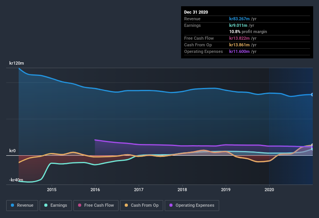Jump to the 2019 axis label
319x218 pixels.
[226, 190]
